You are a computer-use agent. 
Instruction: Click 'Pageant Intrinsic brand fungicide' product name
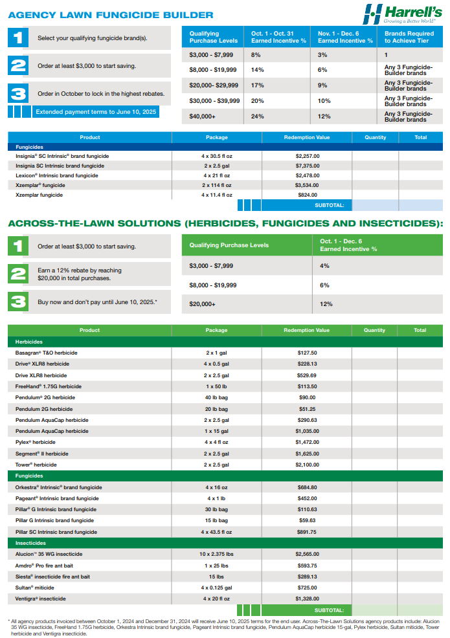coord(57,498)
